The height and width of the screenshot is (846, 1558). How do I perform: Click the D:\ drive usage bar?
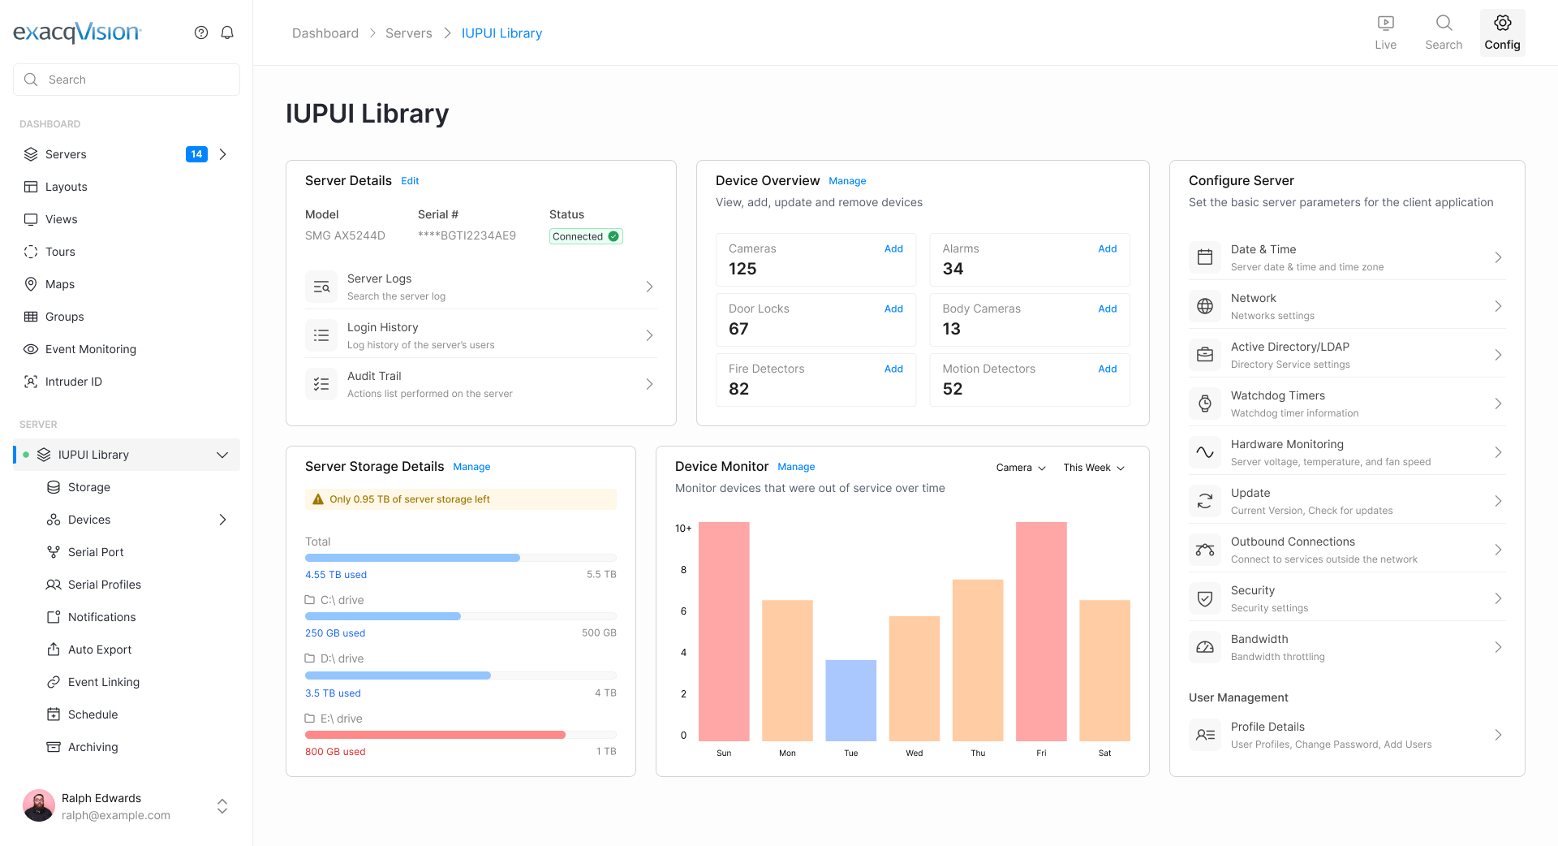(x=461, y=676)
